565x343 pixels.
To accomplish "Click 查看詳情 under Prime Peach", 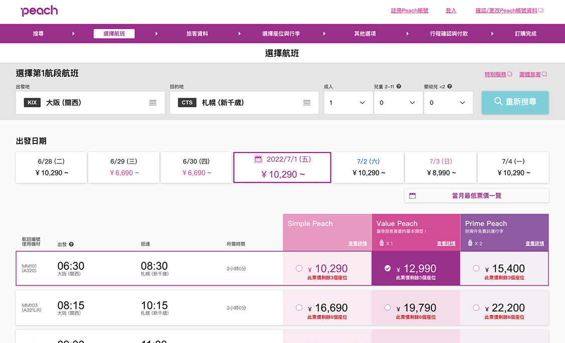I will coord(535,244).
